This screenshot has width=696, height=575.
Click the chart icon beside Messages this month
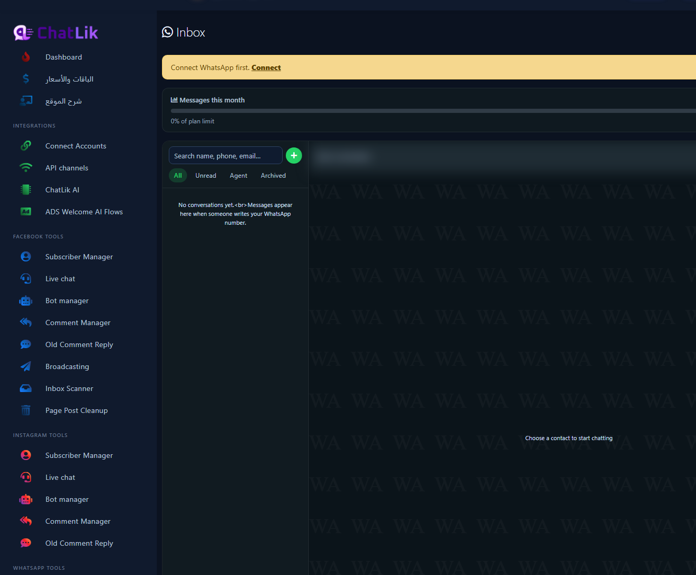[x=174, y=100]
